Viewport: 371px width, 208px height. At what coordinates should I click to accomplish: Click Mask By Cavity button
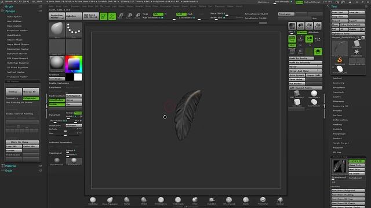tap(301, 58)
